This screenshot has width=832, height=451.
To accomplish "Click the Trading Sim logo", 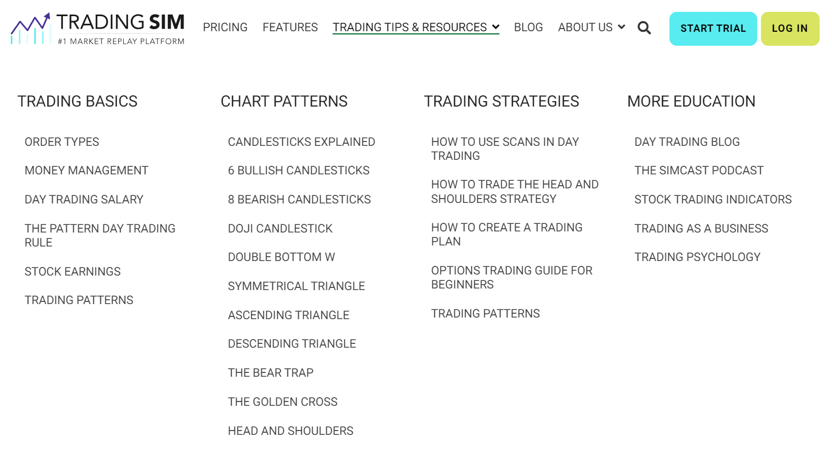I will coord(97,27).
